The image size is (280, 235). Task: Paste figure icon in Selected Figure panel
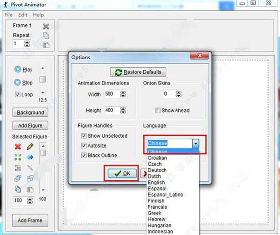point(30,189)
